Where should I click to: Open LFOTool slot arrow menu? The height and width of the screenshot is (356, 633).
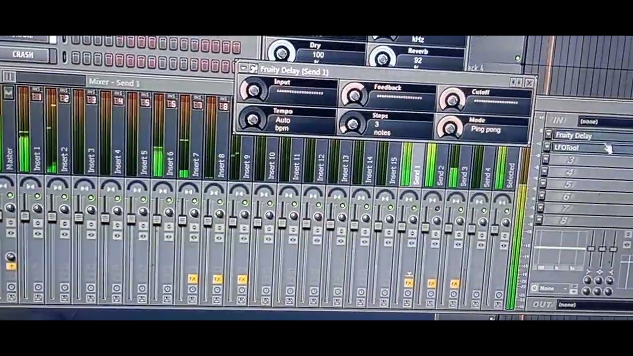tap(546, 146)
